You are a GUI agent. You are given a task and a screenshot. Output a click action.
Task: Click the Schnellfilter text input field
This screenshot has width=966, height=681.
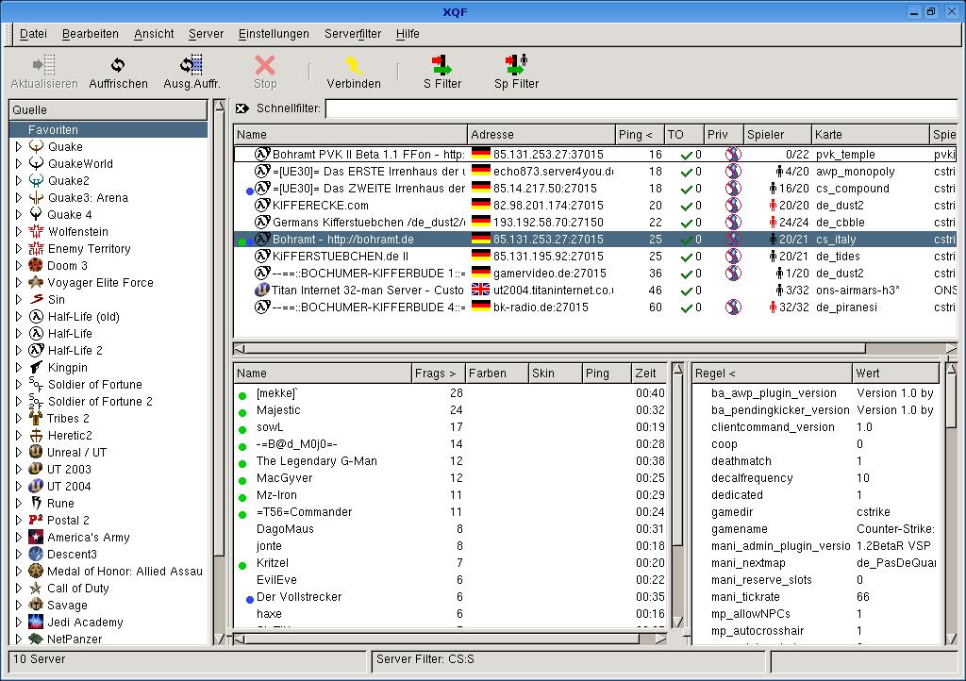(640, 108)
